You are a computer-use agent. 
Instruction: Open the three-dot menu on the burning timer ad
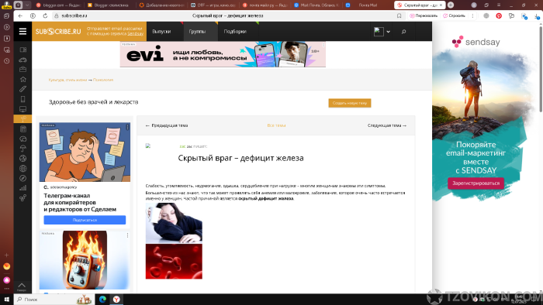(127, 235)
